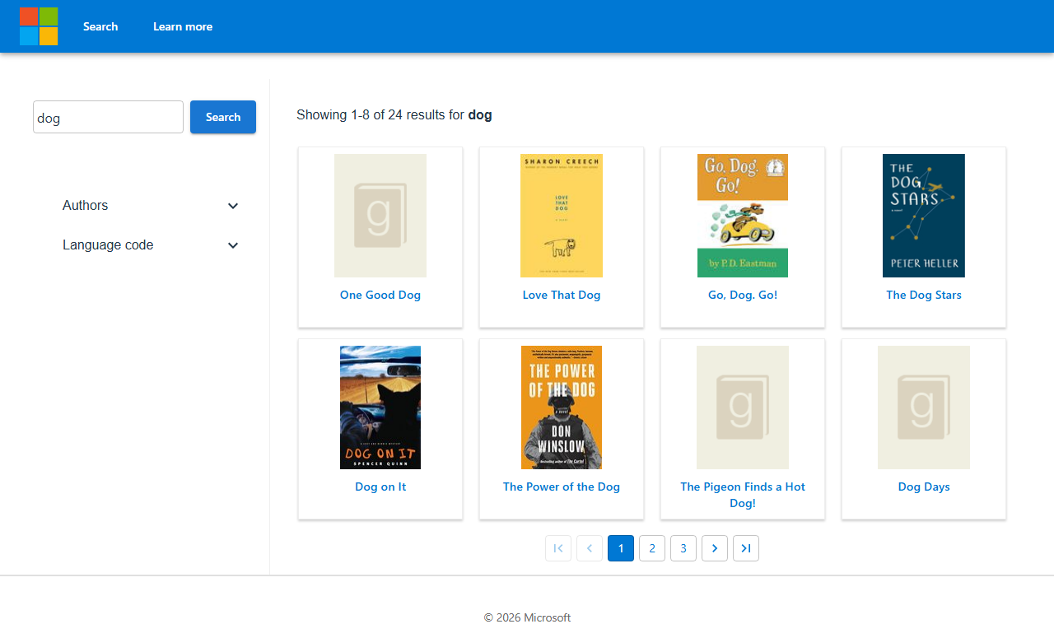Screen dimensions: 1054x638
Task: Go to results page 2
Action: tap(652, 548)
